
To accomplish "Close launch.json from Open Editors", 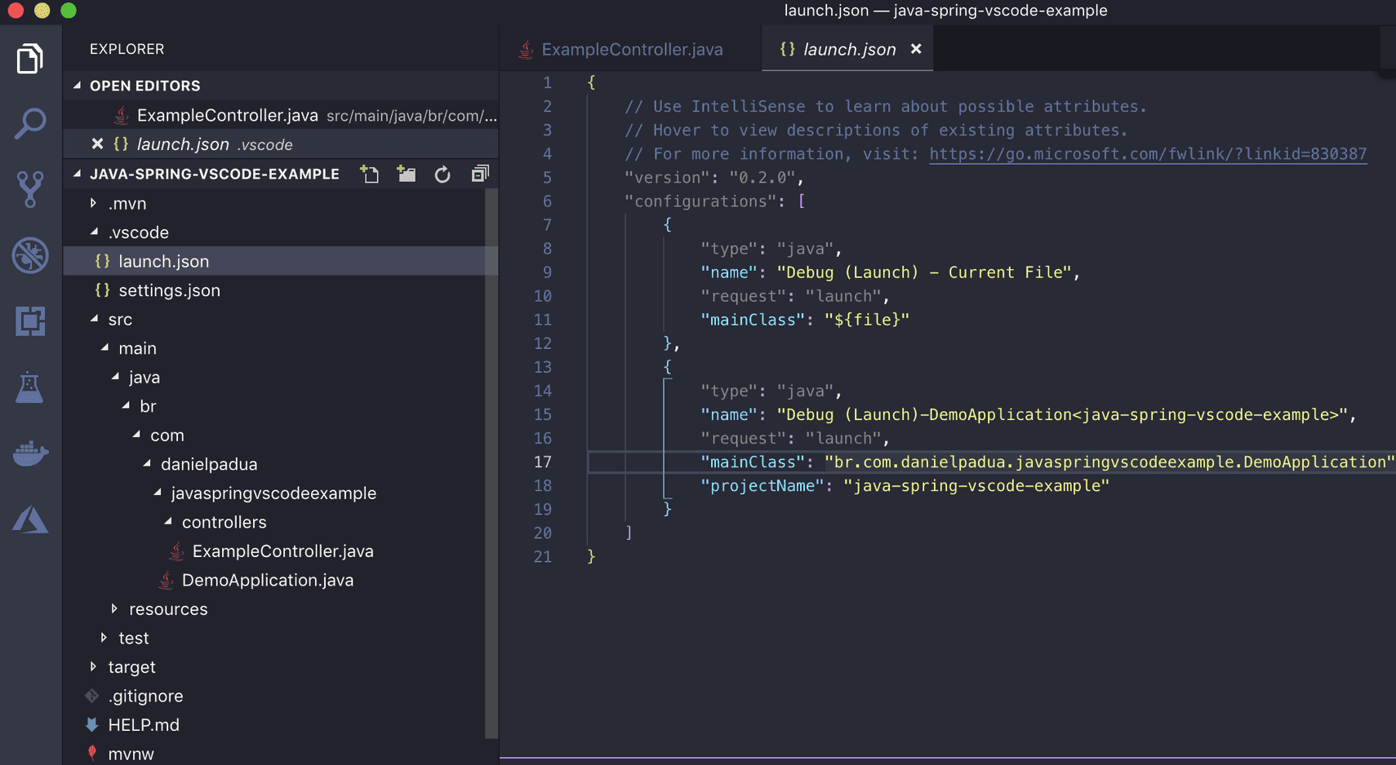I will [x=97, y=144].
